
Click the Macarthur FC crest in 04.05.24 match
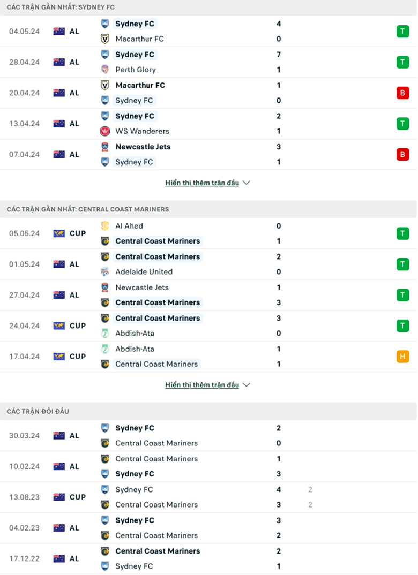(105, 39)
